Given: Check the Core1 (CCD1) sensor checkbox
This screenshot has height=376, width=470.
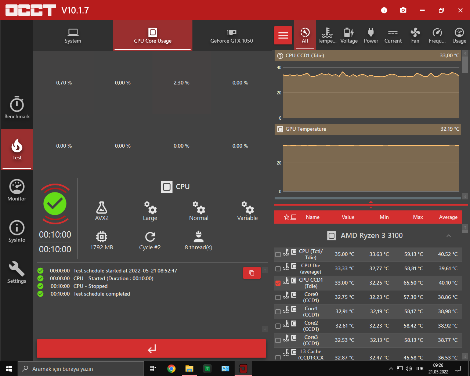Looking at the screenshot, I should click(278, 312).
